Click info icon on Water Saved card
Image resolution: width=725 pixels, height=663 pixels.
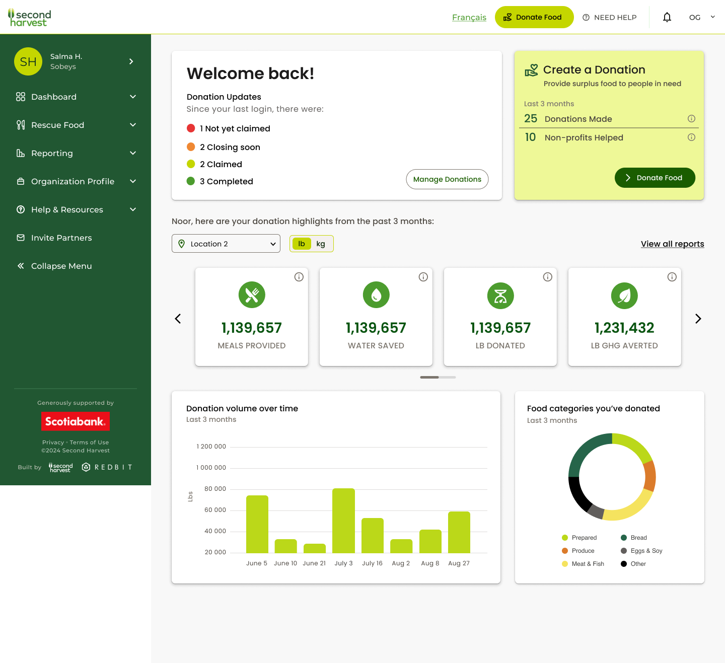pyautogui.click(x=423, y=277)
